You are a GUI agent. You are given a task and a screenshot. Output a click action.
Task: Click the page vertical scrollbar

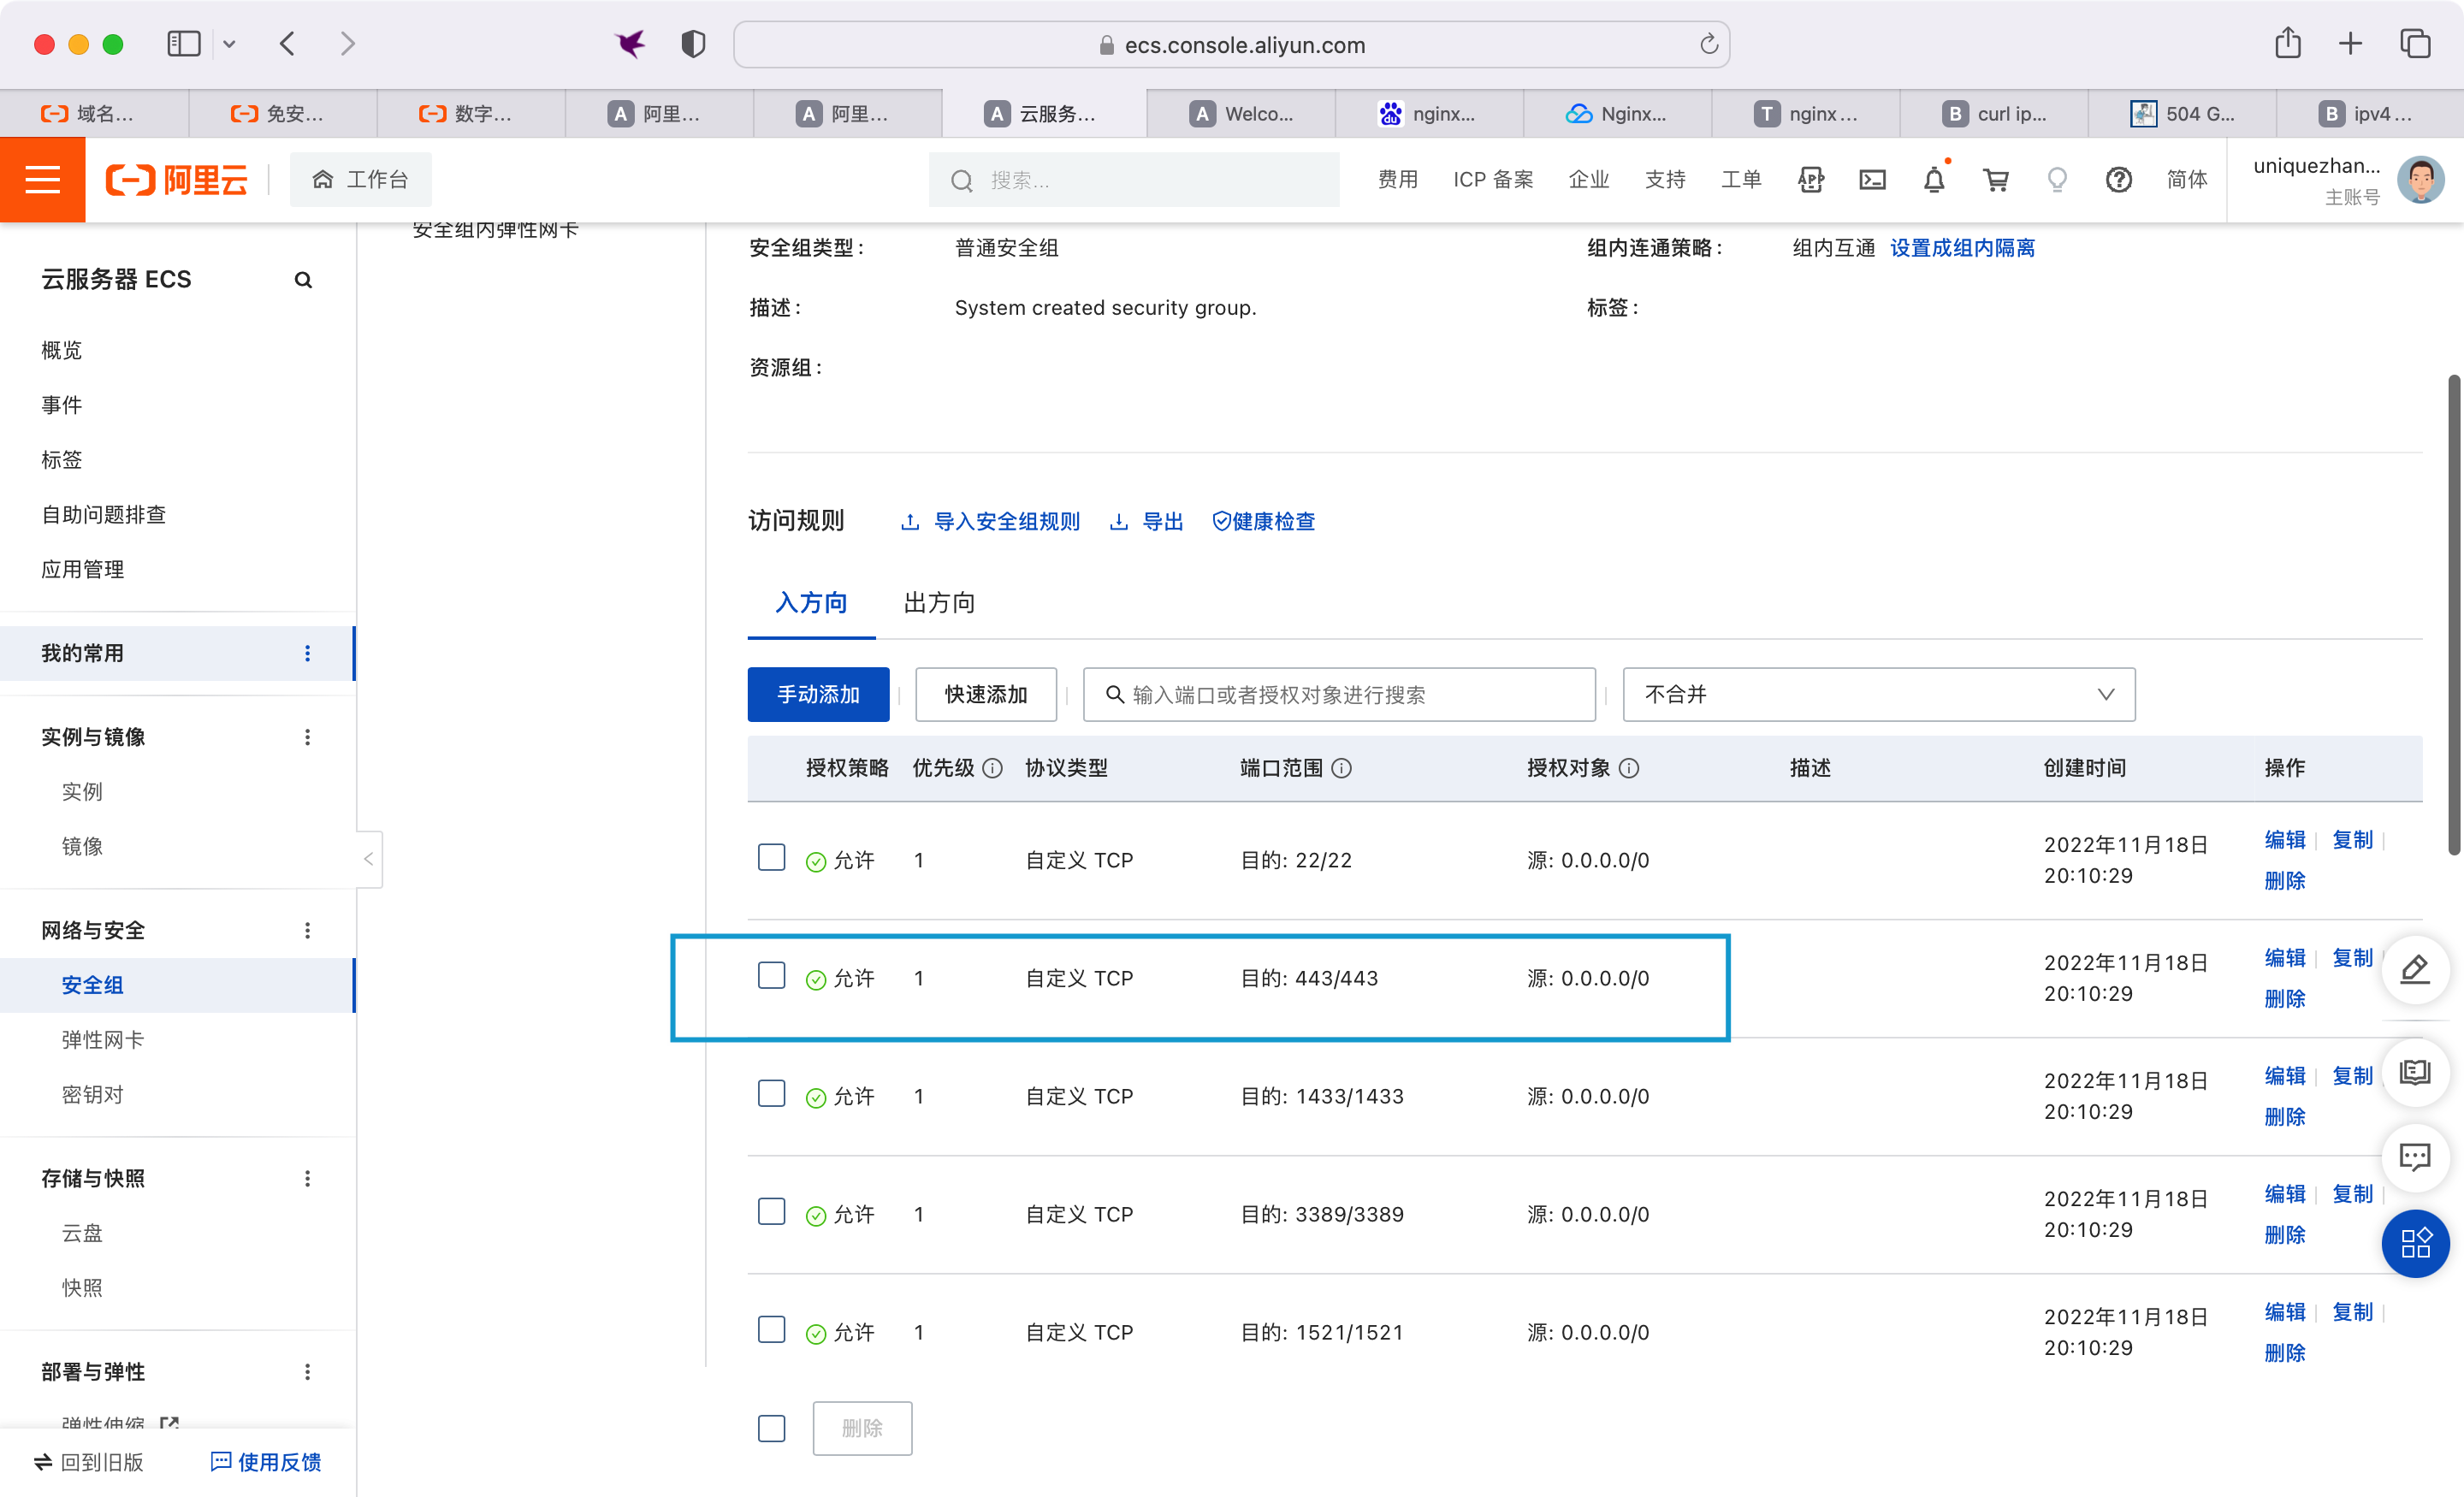tap(2453, 614)
